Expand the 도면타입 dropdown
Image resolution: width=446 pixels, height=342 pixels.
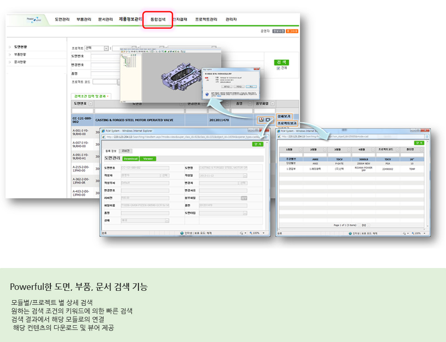click(x=245, y=213)
